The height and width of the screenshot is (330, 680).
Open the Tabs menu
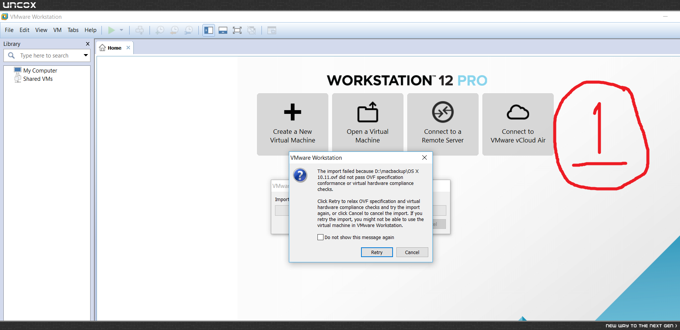[x=73, y=30]
